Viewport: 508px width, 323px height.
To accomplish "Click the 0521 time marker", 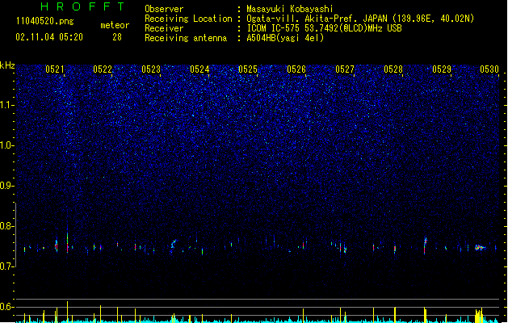I will tap(54, 69).
